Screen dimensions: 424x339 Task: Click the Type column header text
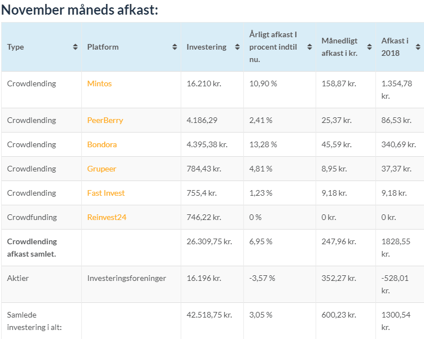16,47
